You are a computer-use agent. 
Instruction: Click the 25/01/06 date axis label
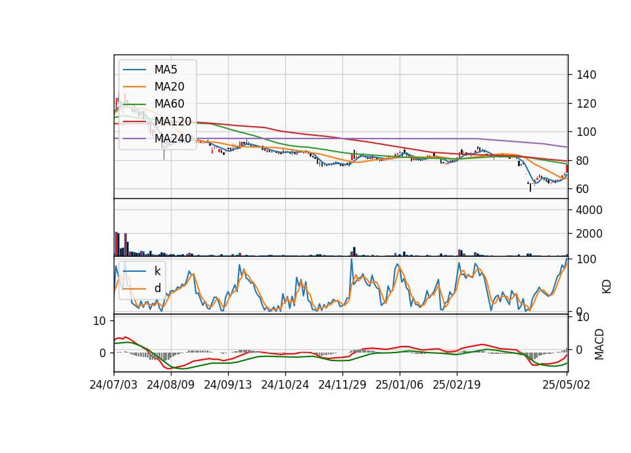coord(400,385)
